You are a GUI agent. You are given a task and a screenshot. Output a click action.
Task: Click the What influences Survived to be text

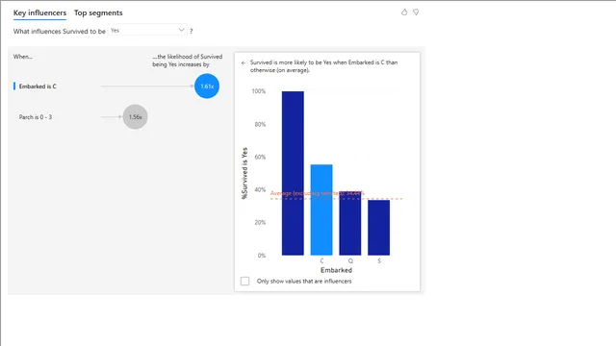point(60,31)
